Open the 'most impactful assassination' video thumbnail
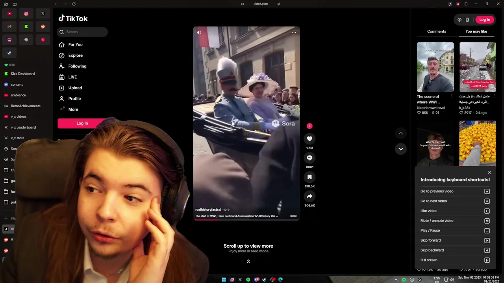Image resolution: width=504 pixels, height=283 pixels. pos(435,143)
